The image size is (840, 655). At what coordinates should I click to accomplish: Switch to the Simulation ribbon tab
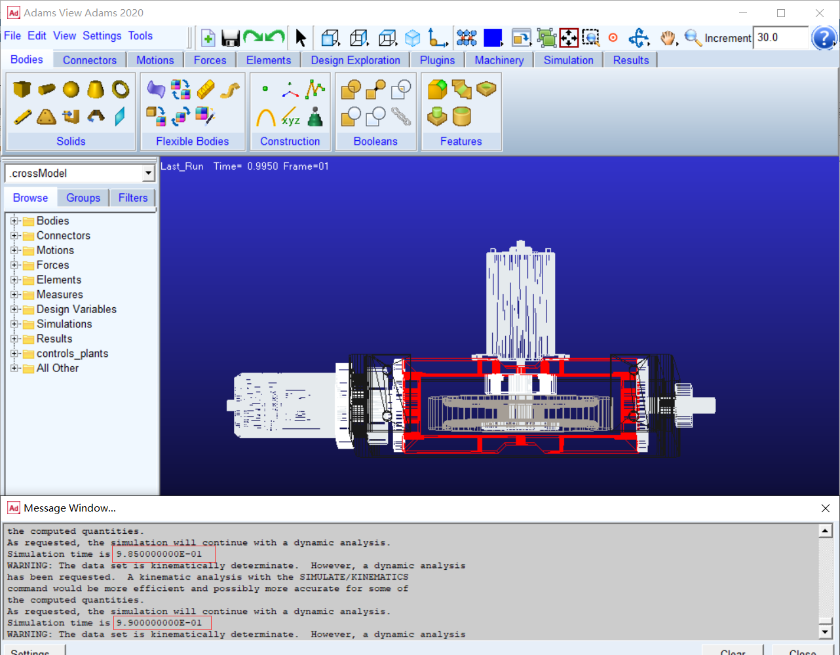[x=568, y=60]
